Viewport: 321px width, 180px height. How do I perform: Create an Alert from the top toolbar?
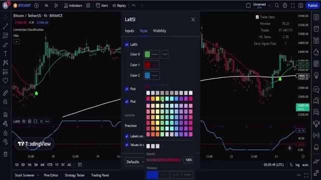pyautogui.click(x=102, y=5)
